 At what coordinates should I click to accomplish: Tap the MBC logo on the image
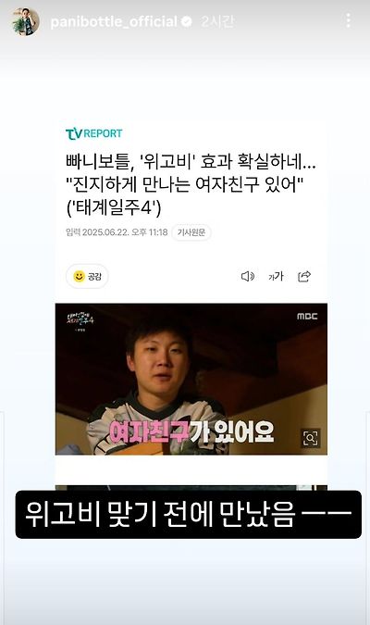pyautogui.click(x=307, y=316)
